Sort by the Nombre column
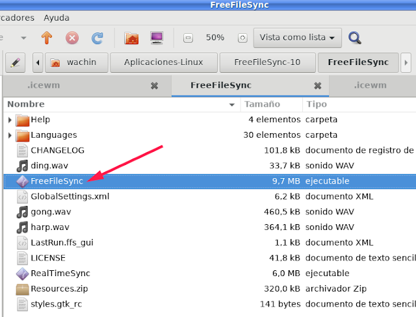Image resolution: width=416 pixels, height=317 pixels. point(122,104)
